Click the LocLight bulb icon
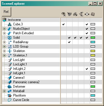The width and height of the screenshot is (104, 106). point(10,60)
